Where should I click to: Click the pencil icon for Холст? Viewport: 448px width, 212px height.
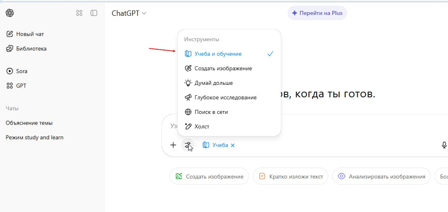[188, 126]
